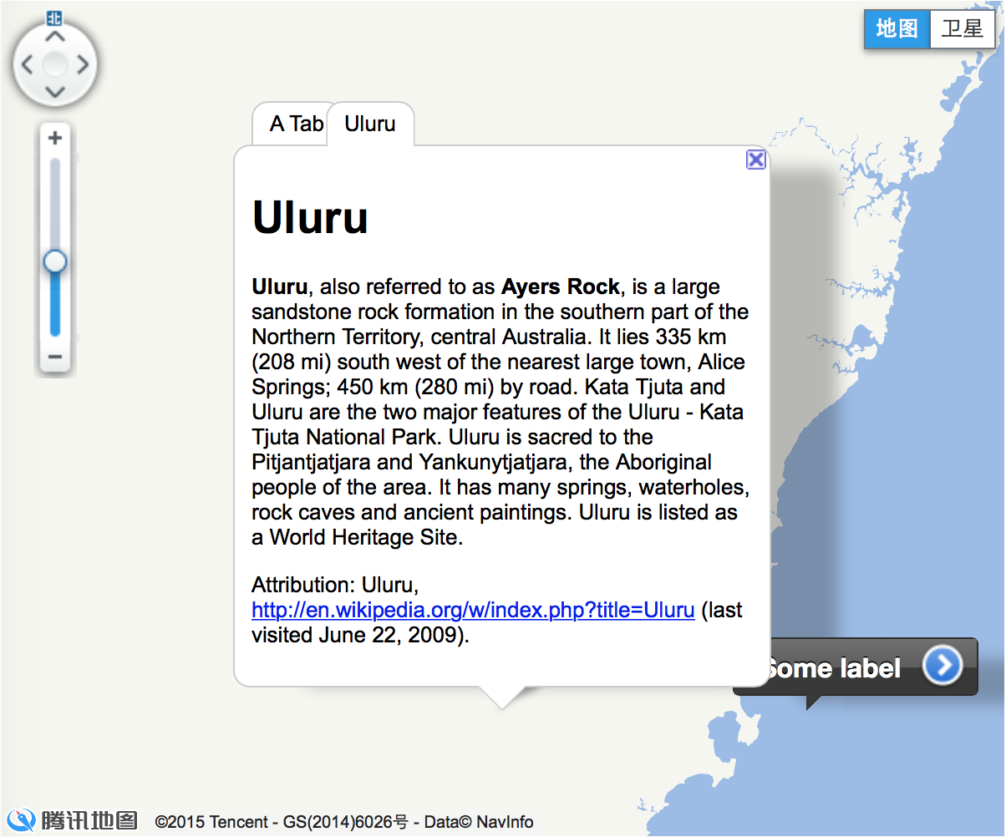
Task: Pan the map right using the arrow
Action: 83,64
